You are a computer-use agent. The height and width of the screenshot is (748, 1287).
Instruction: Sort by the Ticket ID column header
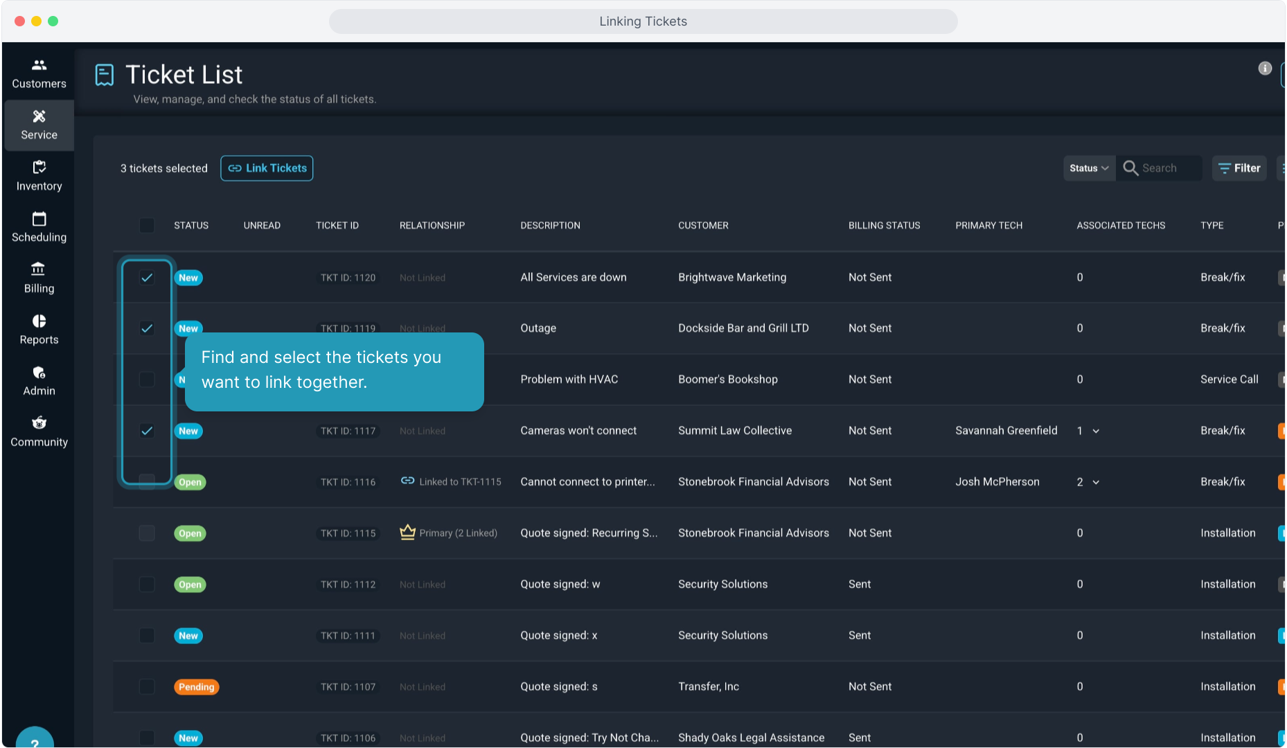tap(337, 226)
